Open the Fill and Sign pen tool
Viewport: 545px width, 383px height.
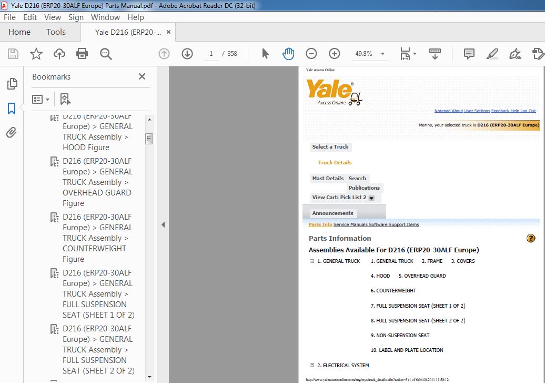click(x=515, y=54)
